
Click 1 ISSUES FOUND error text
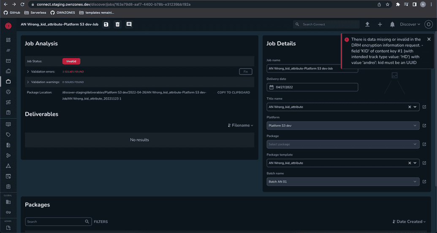click(x=73, y=72)
